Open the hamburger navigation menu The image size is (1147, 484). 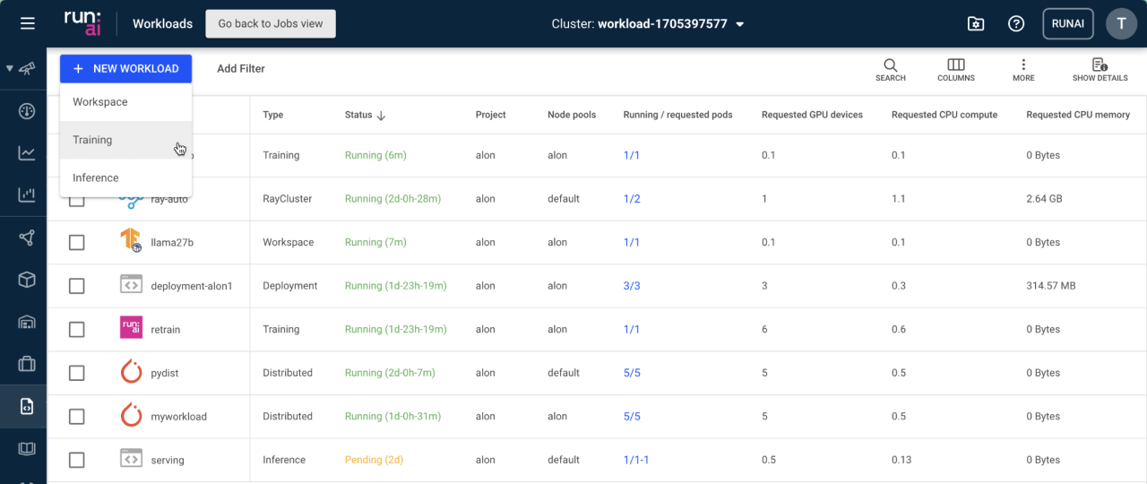[27, 23]
